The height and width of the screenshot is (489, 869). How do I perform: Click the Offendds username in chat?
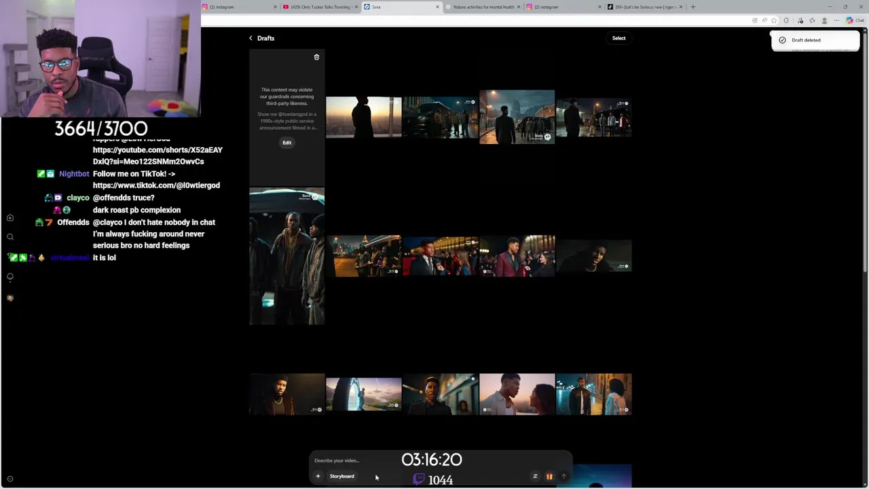pos(73,222)
